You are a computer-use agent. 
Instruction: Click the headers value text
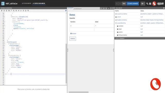(x=152, y=20)
